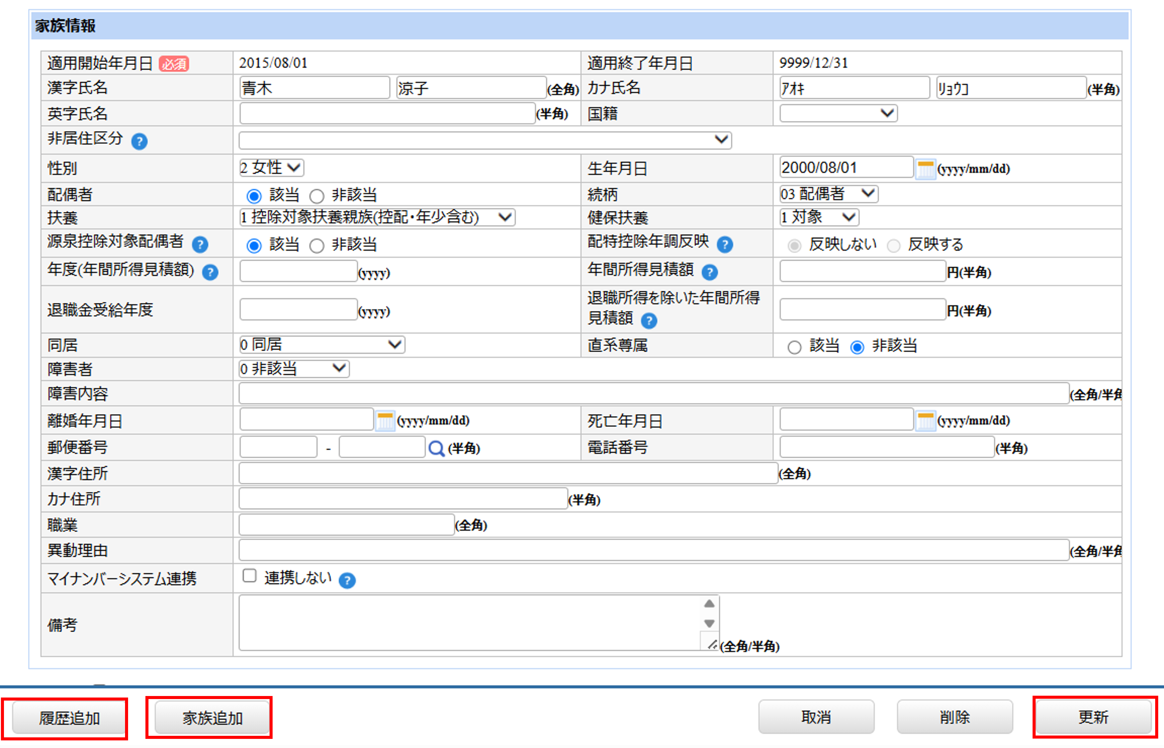
Task: Open calendar picker for 死亡年月日
Action: [925, 421]
